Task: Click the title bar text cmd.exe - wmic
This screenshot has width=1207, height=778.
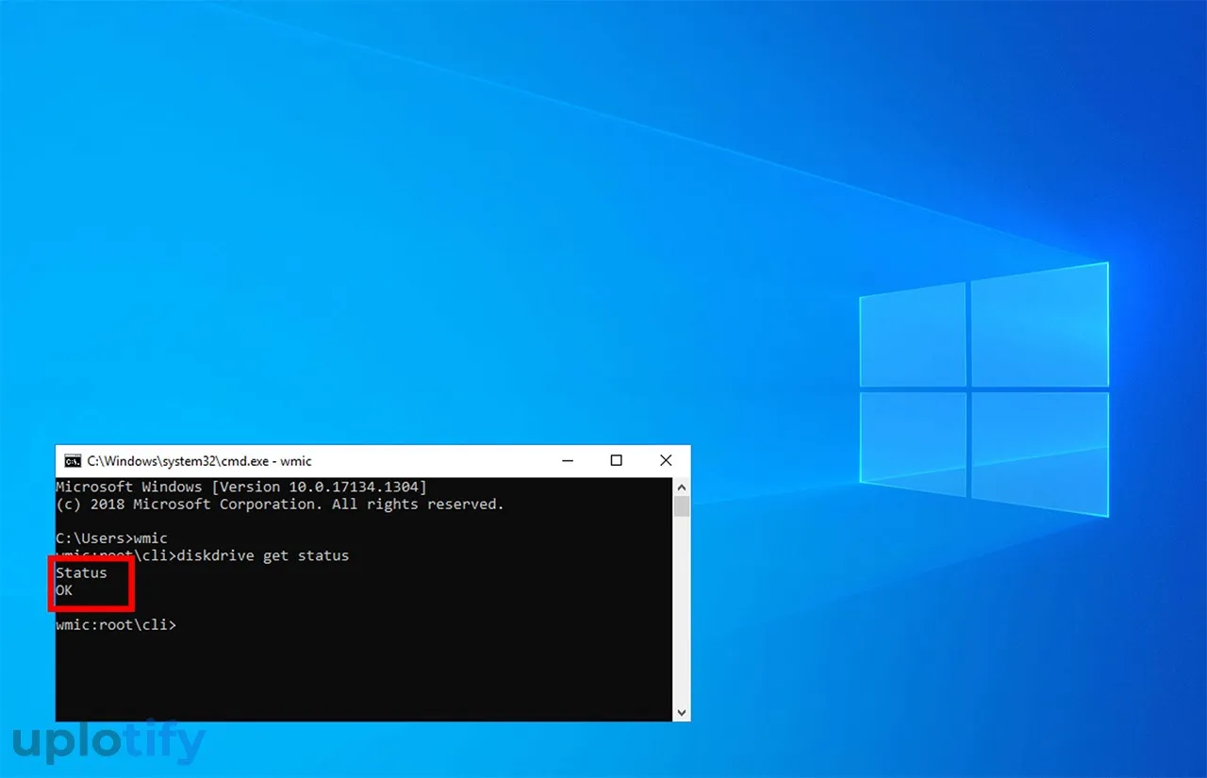Action: (x=200, y=461)
